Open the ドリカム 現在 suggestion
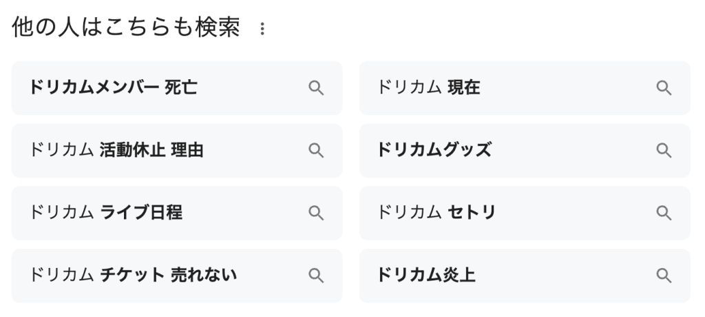Viewport: 705px width, 317px height. pos(428,88)
